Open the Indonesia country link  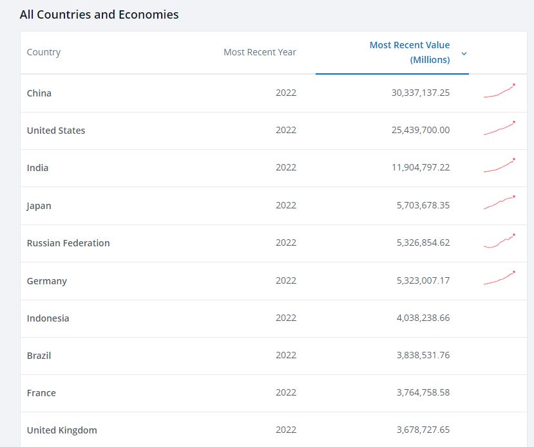tap(48, 318)
